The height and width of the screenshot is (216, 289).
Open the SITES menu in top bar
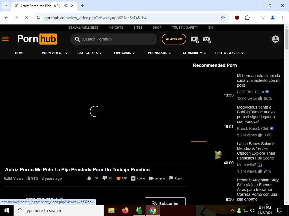tap(138, 28)
